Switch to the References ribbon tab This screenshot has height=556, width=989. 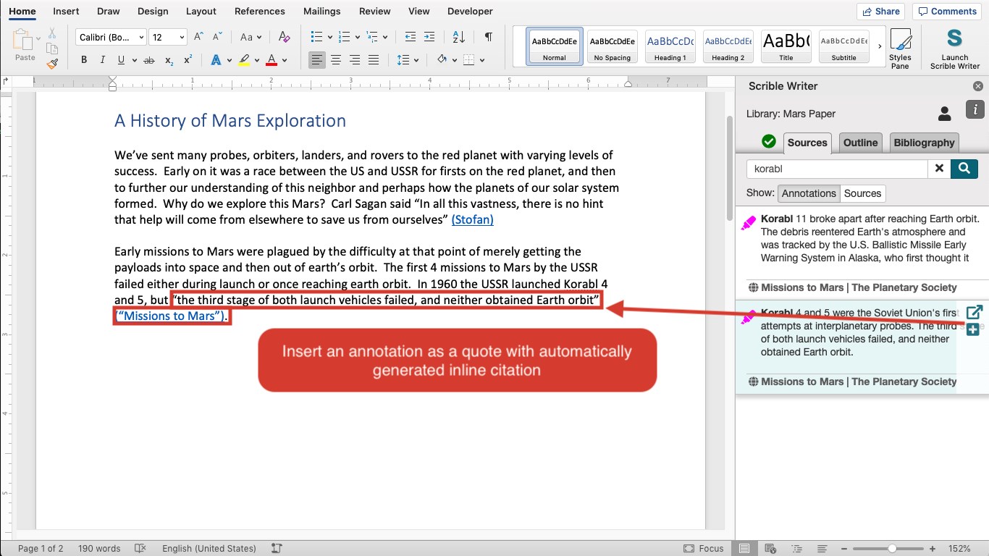(x=259, y=11)
